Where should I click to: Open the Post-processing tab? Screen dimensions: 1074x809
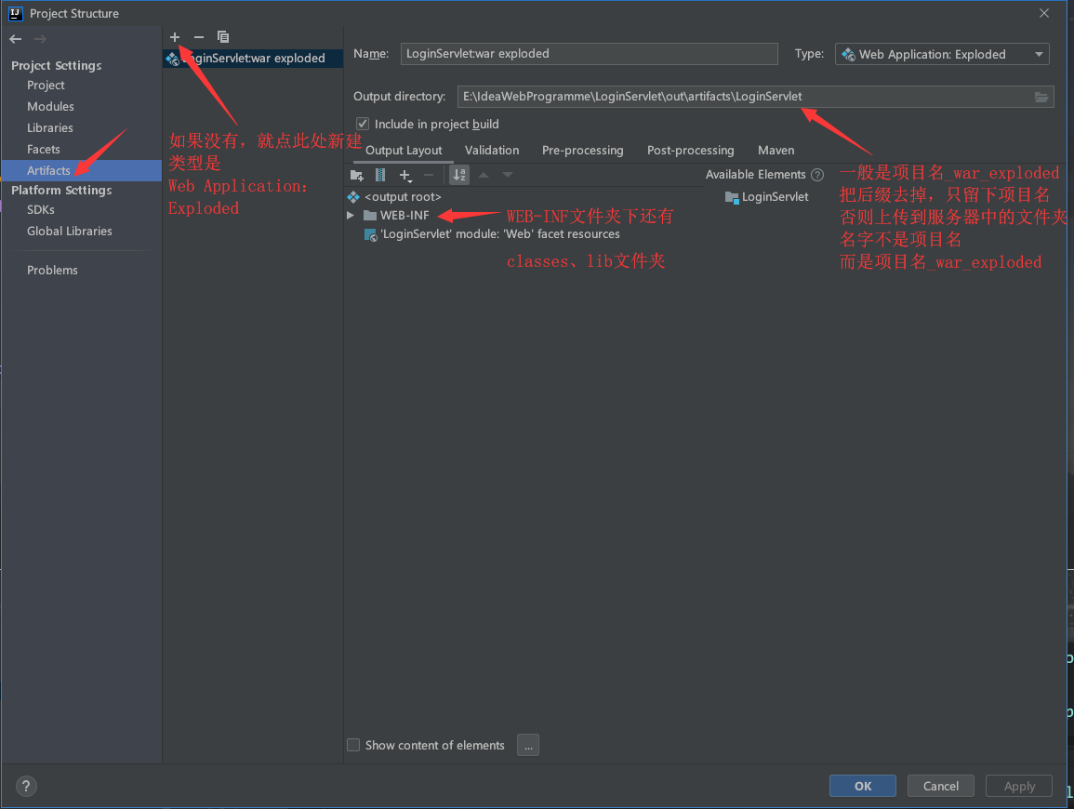pos(690,150)
